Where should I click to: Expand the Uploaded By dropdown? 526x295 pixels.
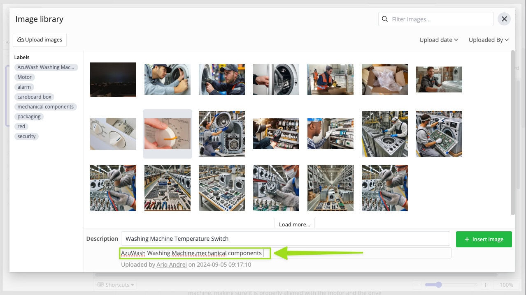click(x=489, y=40)
